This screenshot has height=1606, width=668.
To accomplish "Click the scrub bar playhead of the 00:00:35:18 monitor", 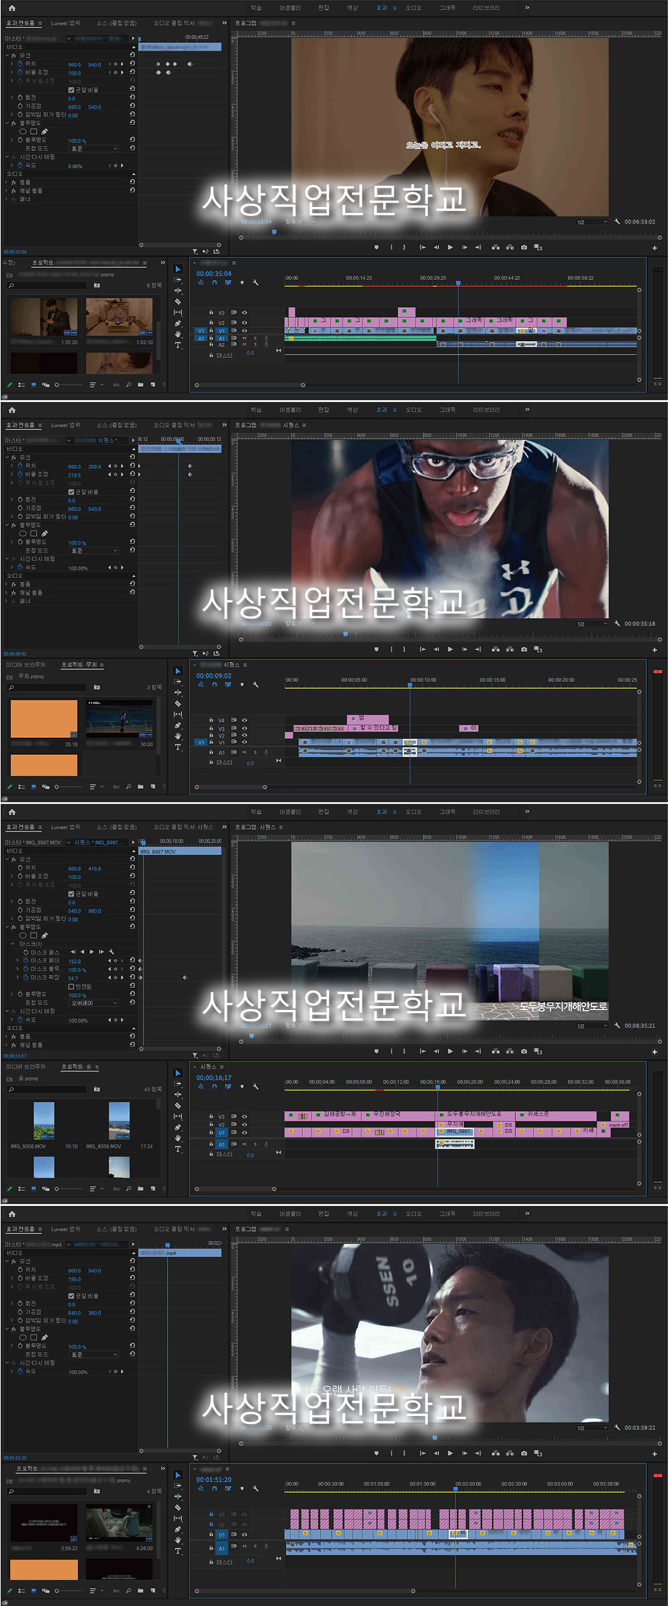I will (346, 634).
